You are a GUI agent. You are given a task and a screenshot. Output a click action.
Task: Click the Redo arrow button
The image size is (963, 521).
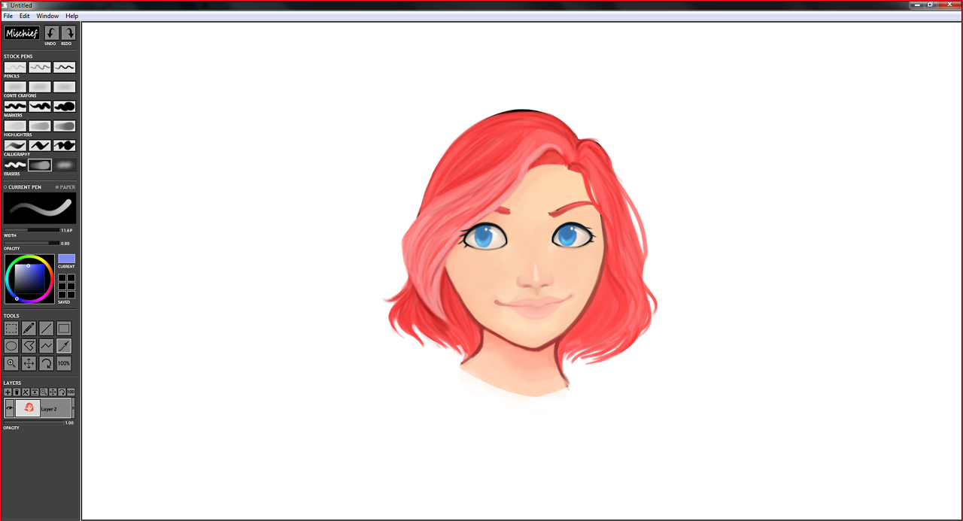point(67,33)
